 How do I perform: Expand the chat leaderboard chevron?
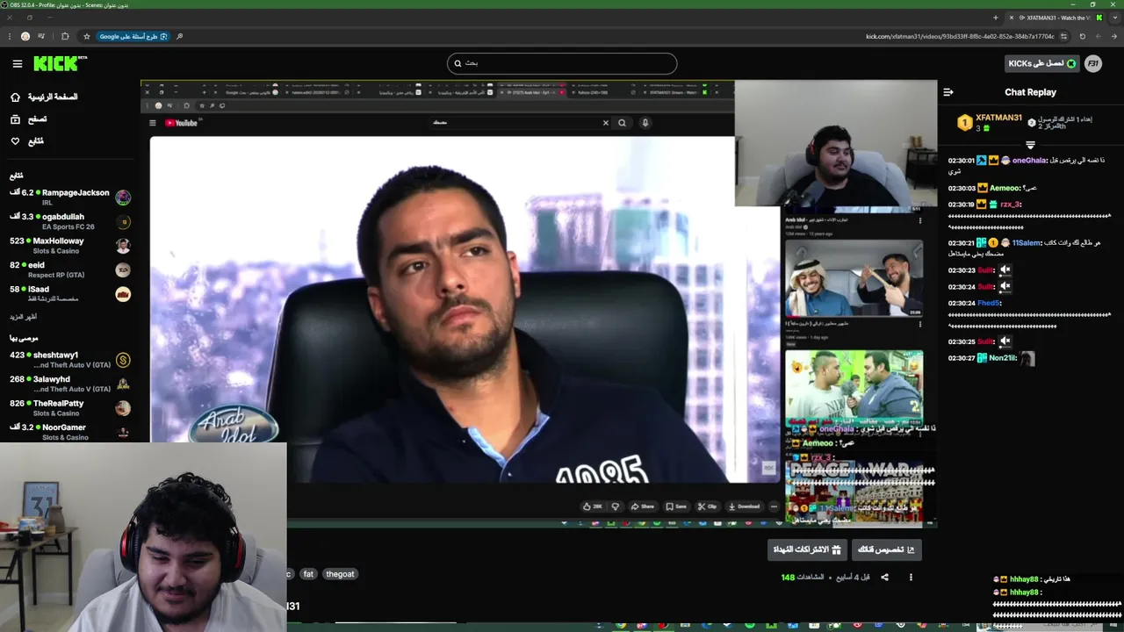(1030, 145)
